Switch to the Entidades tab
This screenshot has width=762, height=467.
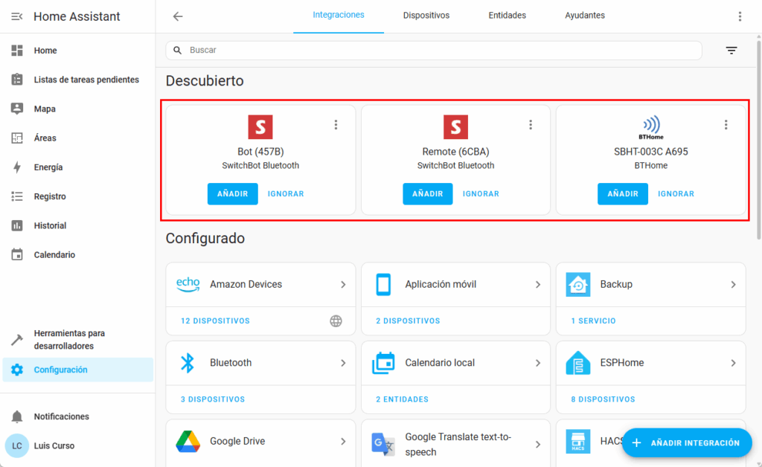tap(507, 16)
